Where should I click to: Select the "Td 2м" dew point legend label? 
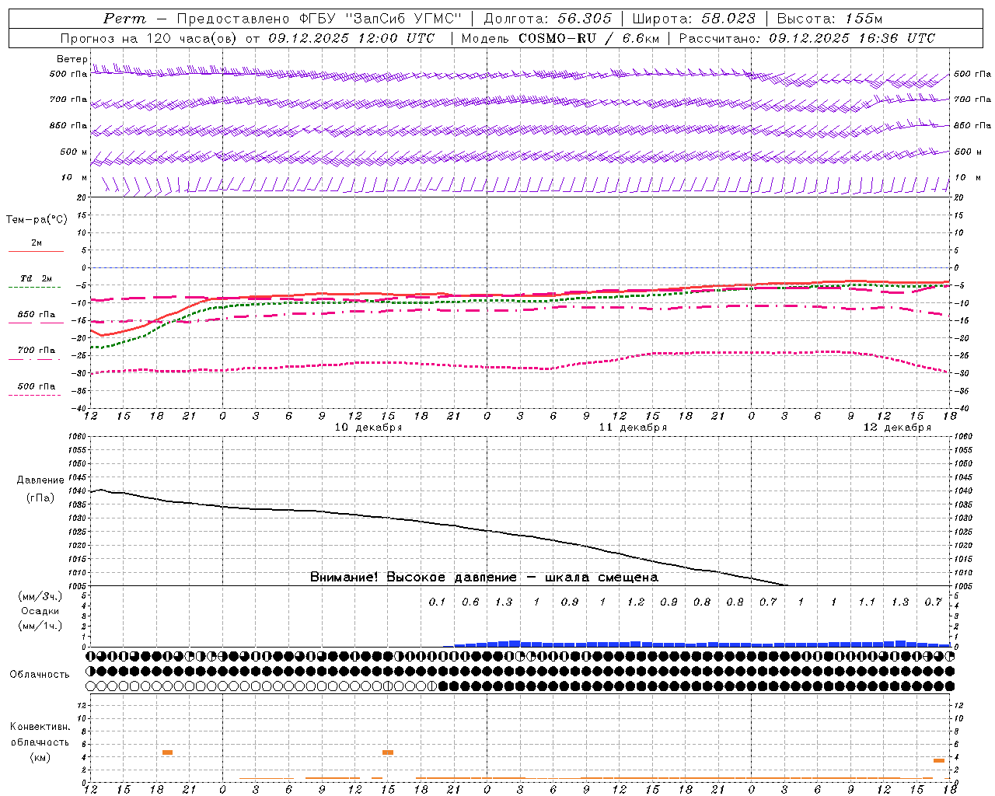pyautogui.click(x=37, y=278)
